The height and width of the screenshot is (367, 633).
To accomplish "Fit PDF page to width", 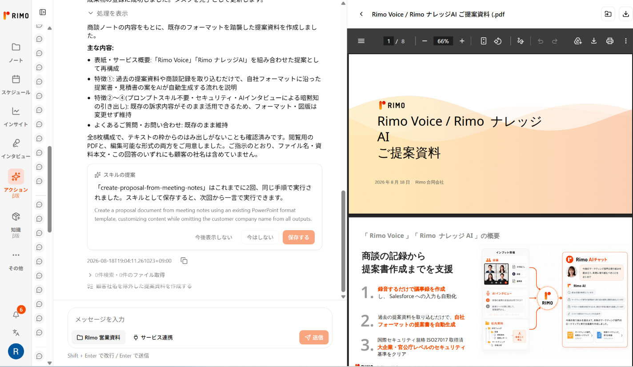I will [x=484, y=41].
